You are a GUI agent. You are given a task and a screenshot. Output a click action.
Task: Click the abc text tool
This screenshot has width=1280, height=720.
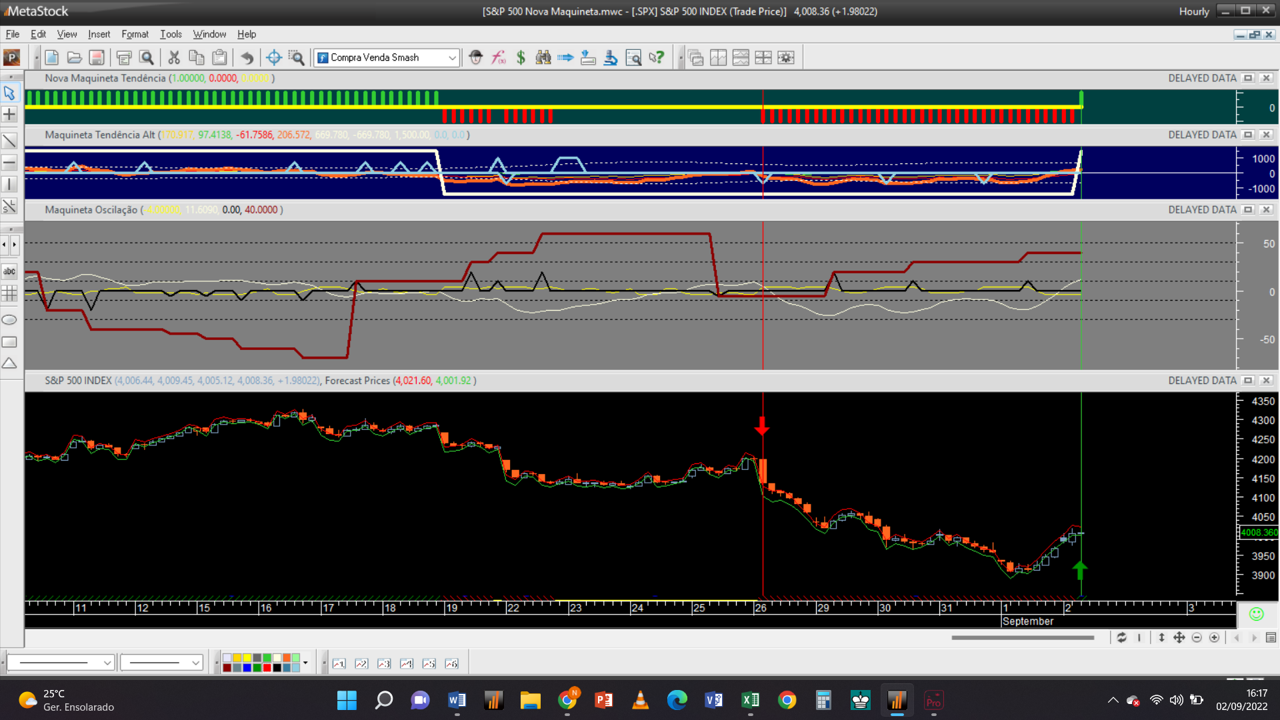[x=9, y=271]
